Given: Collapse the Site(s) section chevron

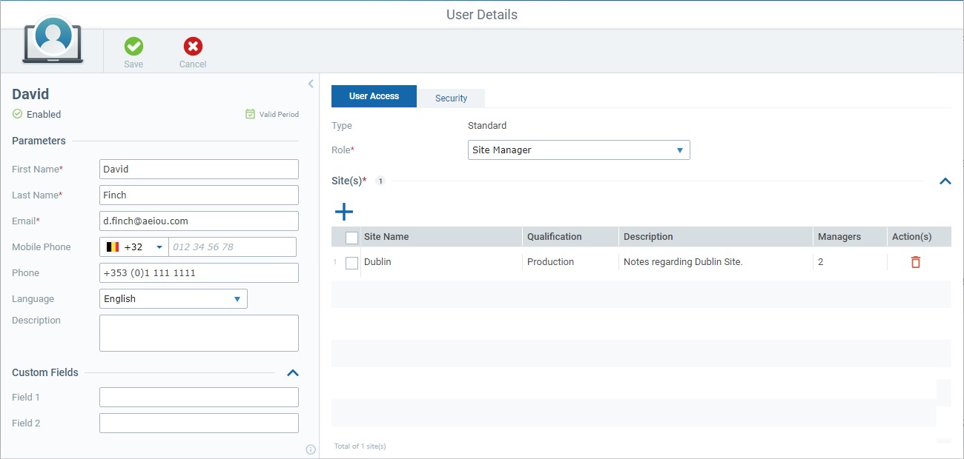Looking at the screenshot, I should tap(945, 181).
